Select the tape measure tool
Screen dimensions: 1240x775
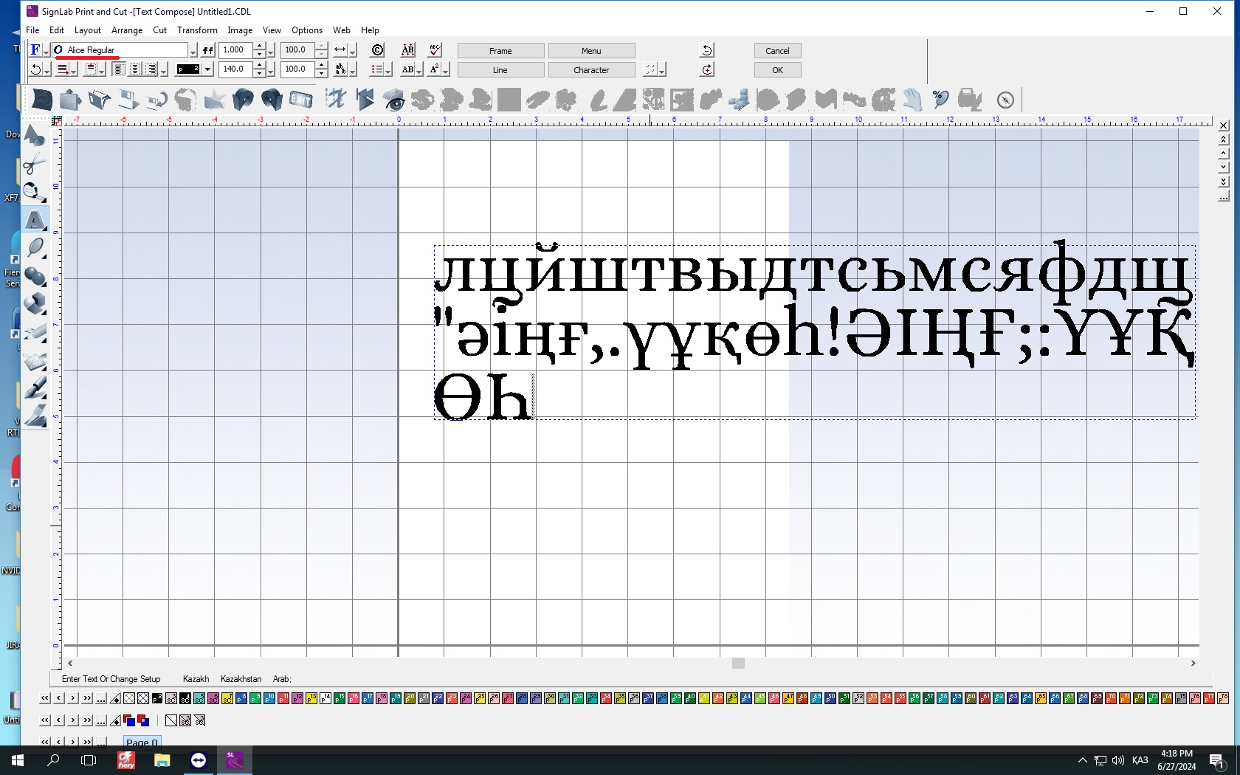click(34, 191)
